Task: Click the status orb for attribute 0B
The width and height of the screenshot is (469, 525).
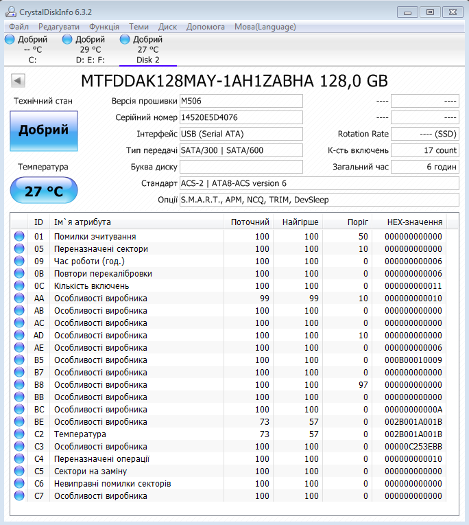Action: [x=19, y=274]
